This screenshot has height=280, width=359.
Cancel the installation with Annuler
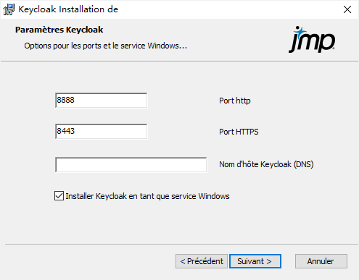pos(321,261)
